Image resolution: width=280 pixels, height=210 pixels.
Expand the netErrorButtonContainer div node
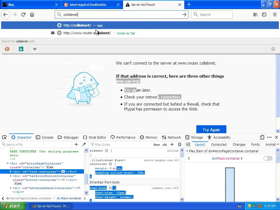pyautogui.click(x=11, y=176)
